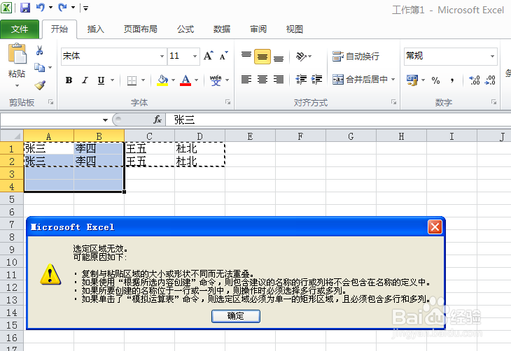Switch to the 数据 tab
This screenshot has width=511, height=351.
click(222, 29)
